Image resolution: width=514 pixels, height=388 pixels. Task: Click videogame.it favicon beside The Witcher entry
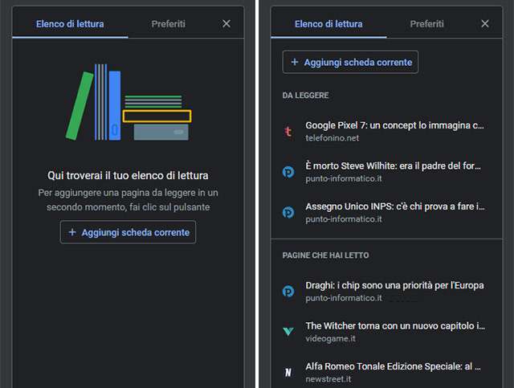[x=288, y=332]
